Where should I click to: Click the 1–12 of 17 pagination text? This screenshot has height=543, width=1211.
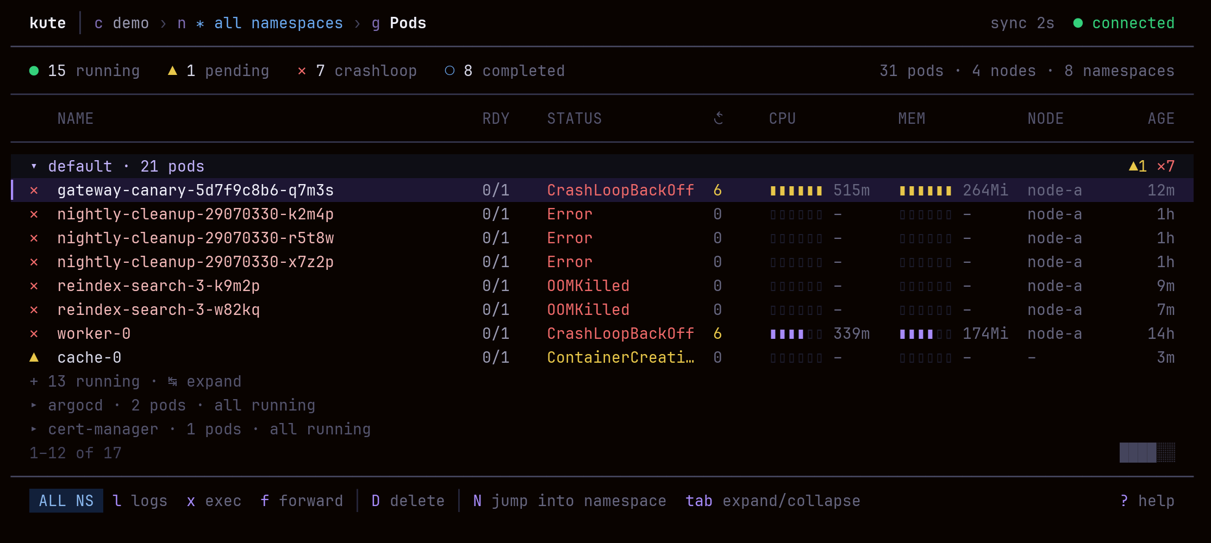tap(76, 453)
